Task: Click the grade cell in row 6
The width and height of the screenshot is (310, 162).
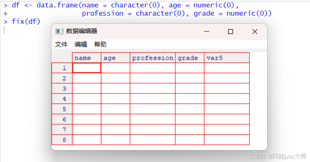Action: pyautogui.click(x=190, y=119)
